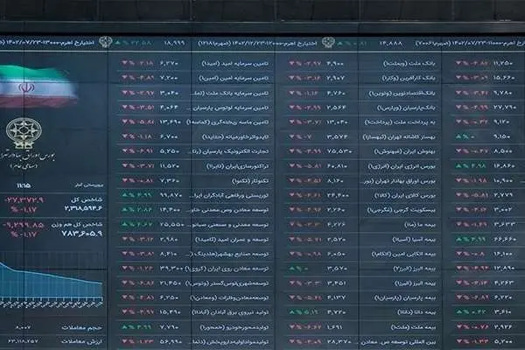
Task: Click the ۱۱:۱۵ time display
Action: click(24, 185)
